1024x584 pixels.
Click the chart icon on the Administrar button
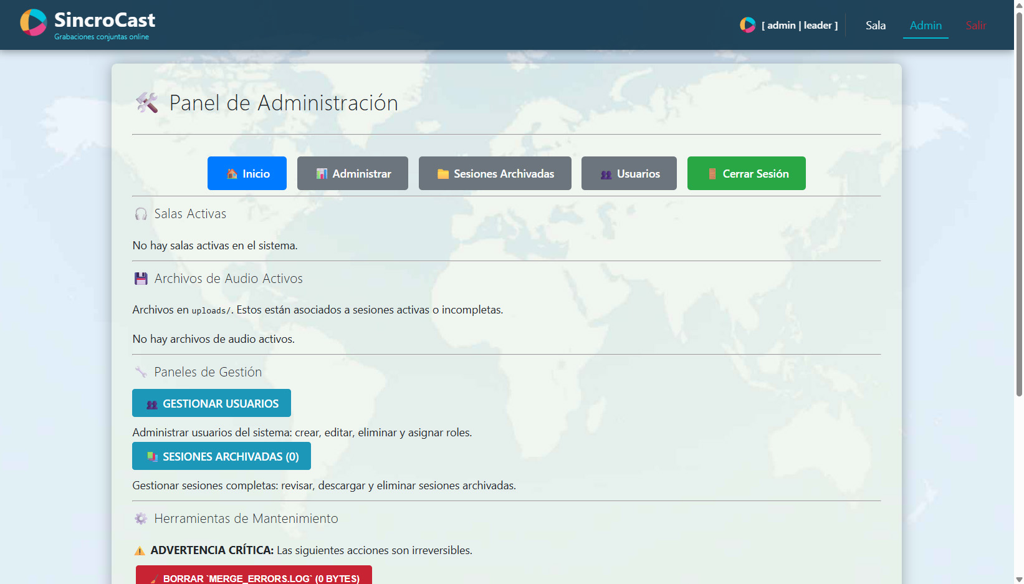(322, 173)
